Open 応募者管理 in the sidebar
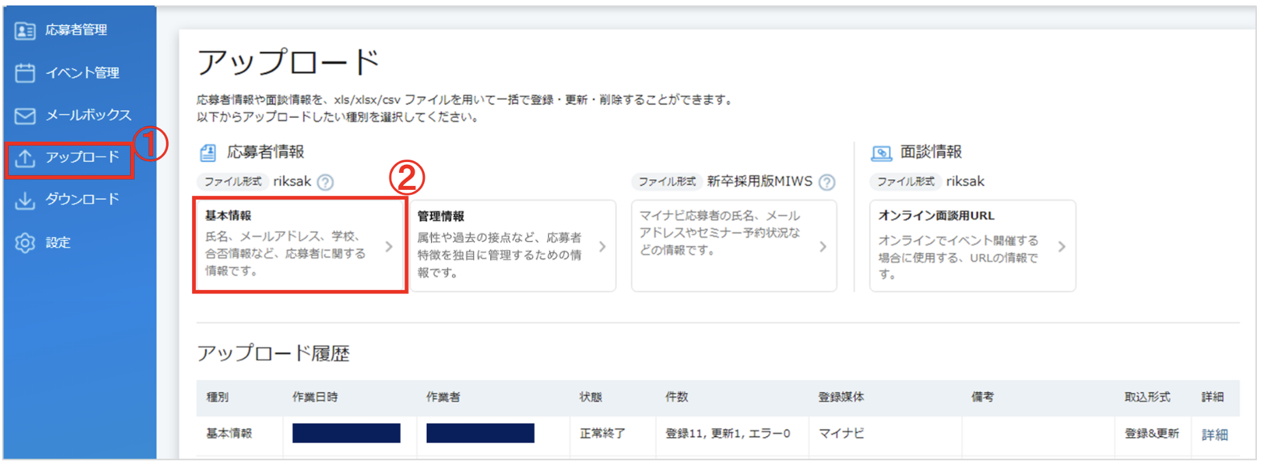Screen dimensions: 1261x463 point(76,30)
